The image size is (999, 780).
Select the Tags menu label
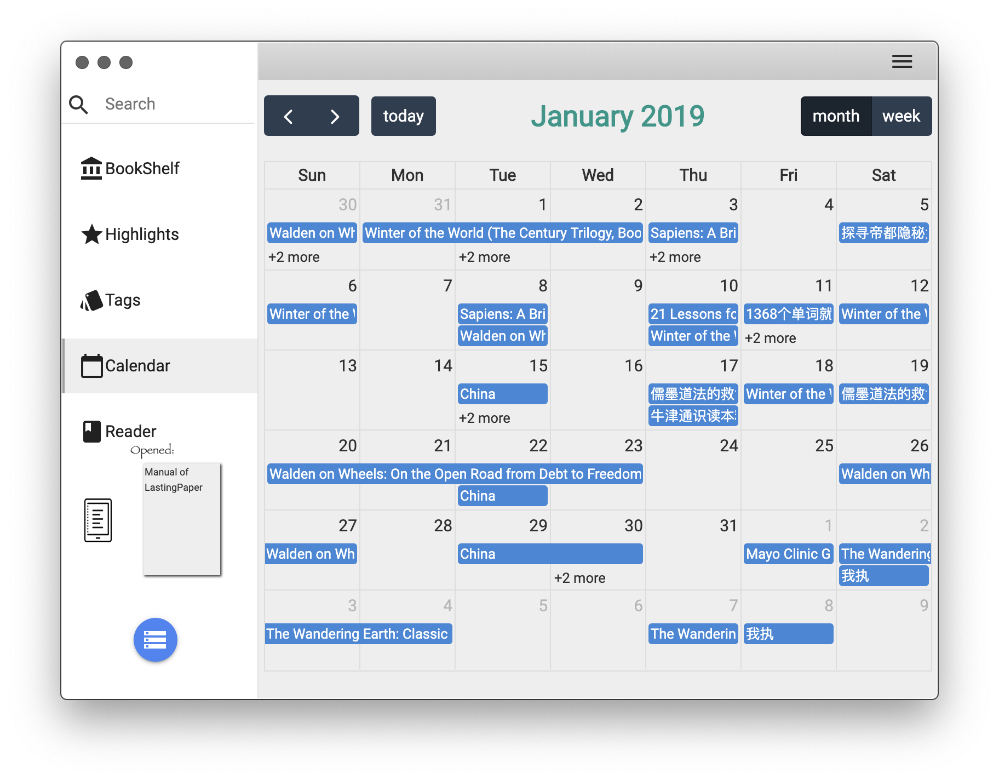(x=123, y=300)
